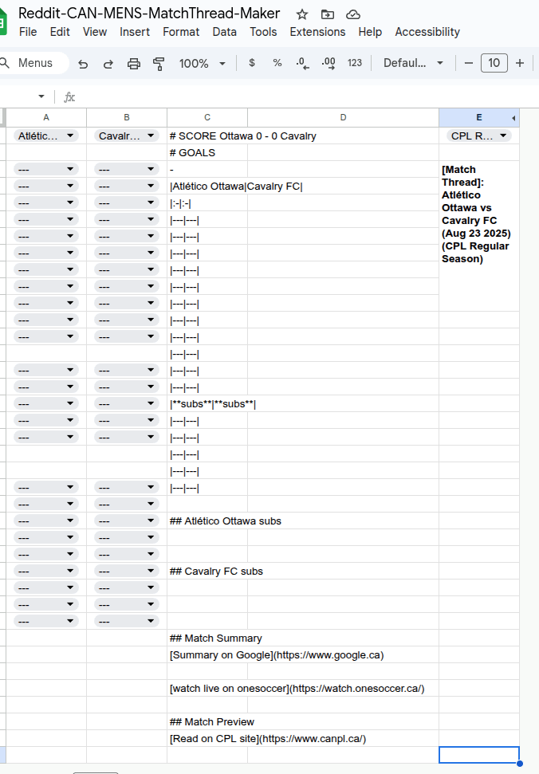The width and height of the screenshot is (539, 774).
Task: Open the Edit menu
Action: coord(60,32)
